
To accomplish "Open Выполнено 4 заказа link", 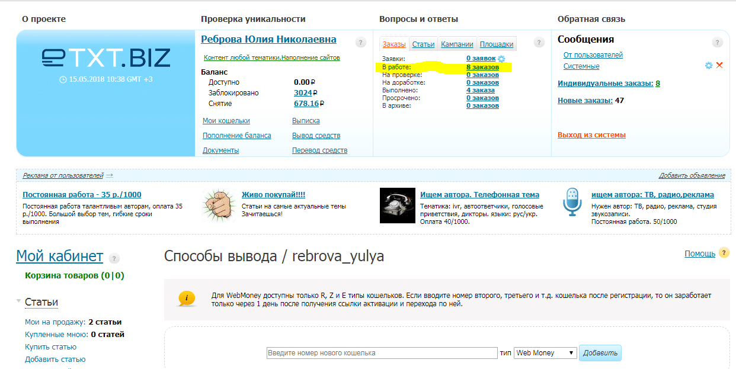I will tap(481, 90).
